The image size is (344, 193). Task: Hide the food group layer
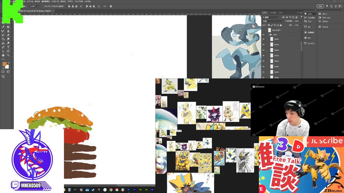click(263, 35)
